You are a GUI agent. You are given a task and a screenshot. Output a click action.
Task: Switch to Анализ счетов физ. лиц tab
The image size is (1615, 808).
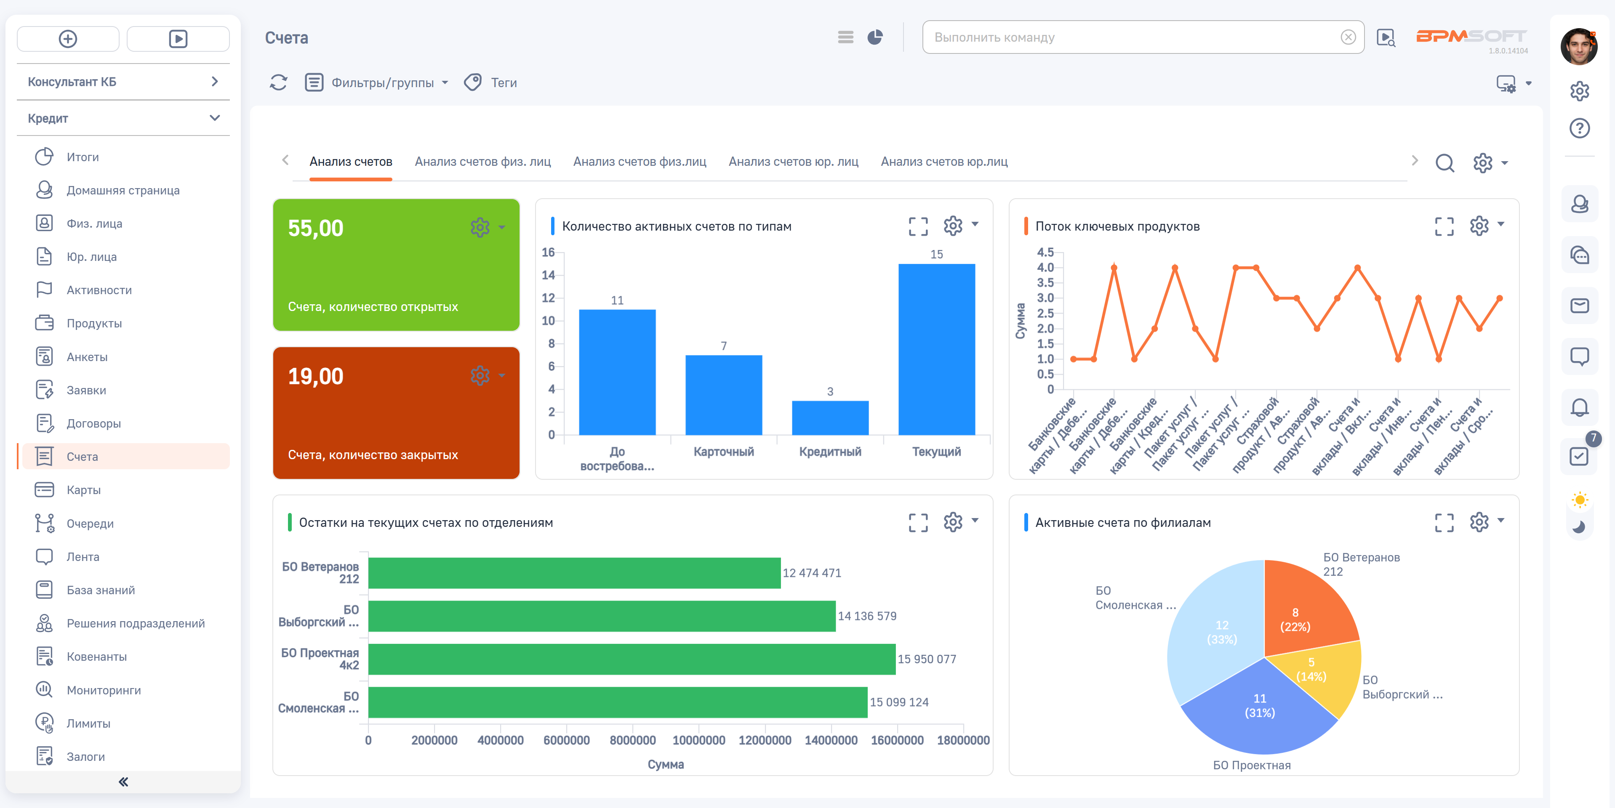click(482, 162)
